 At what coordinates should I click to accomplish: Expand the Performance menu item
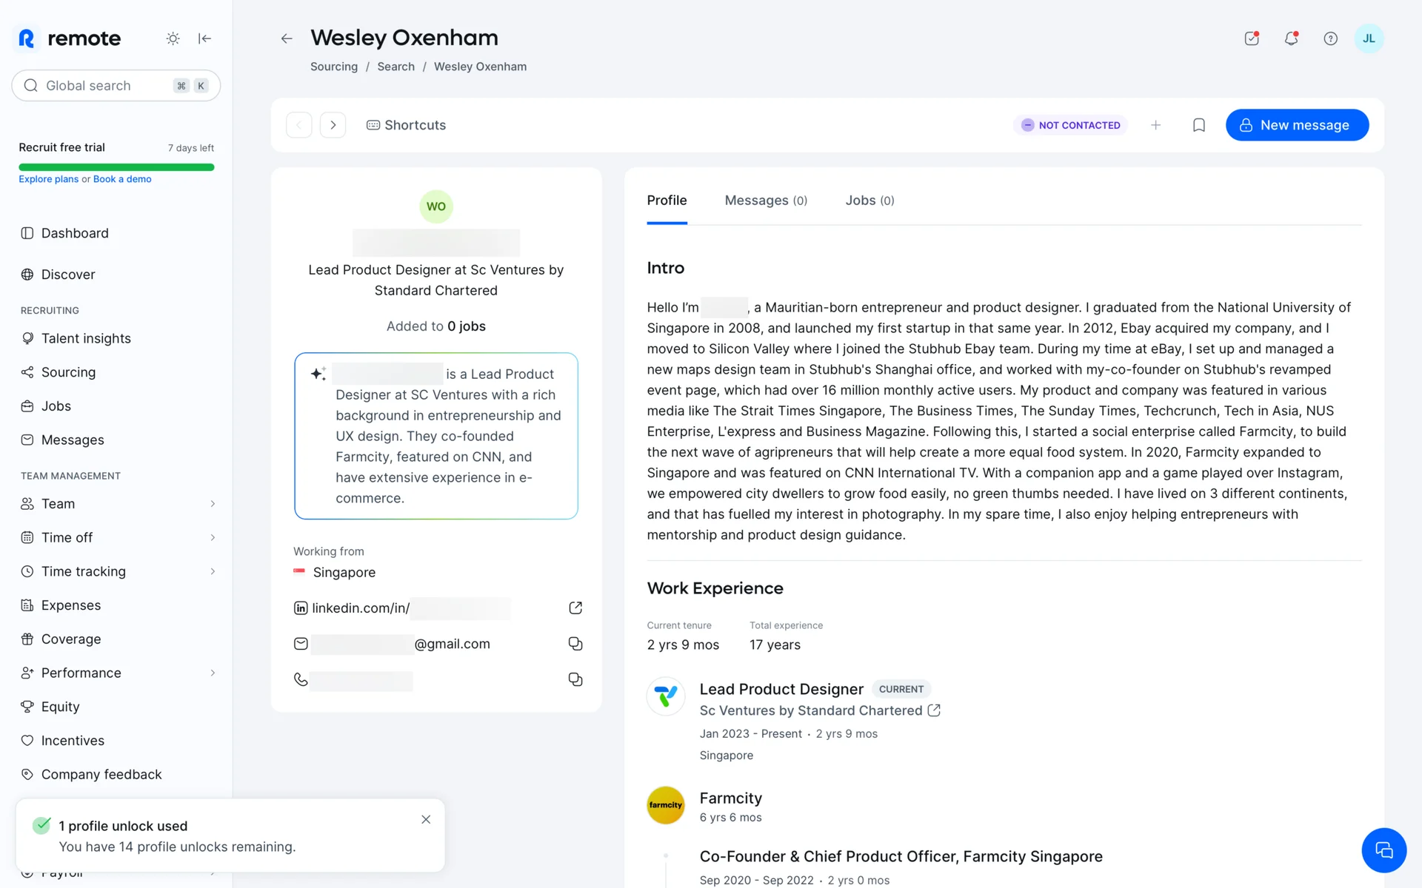click(118, 673)
